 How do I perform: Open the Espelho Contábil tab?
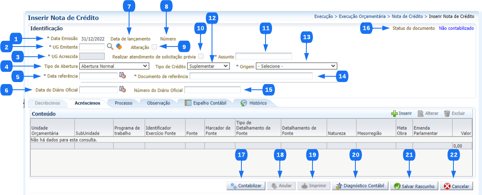click(206, 103)
